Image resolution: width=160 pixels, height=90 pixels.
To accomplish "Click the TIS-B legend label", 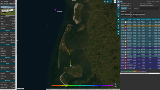I will (139, 71).
